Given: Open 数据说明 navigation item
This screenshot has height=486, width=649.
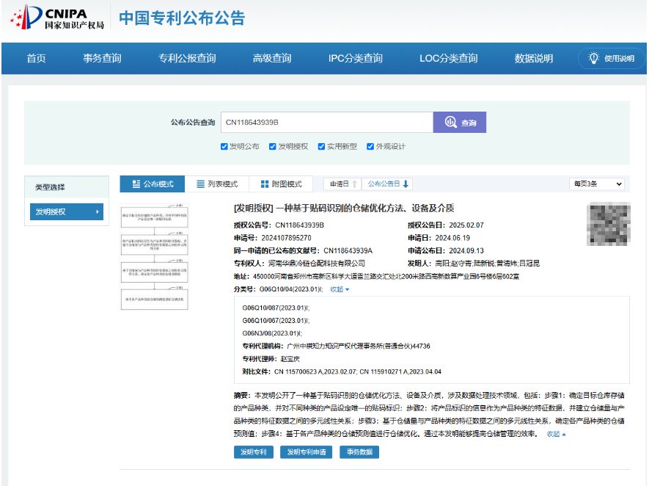Looking at the screenshot, I should (x=534, y=59).
